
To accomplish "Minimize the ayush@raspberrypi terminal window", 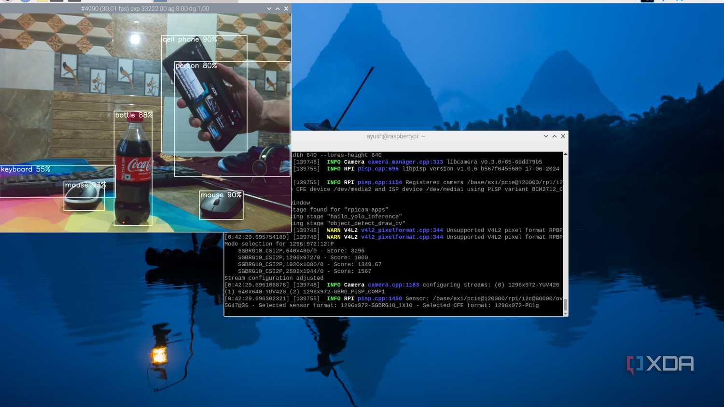I will 546,136.
